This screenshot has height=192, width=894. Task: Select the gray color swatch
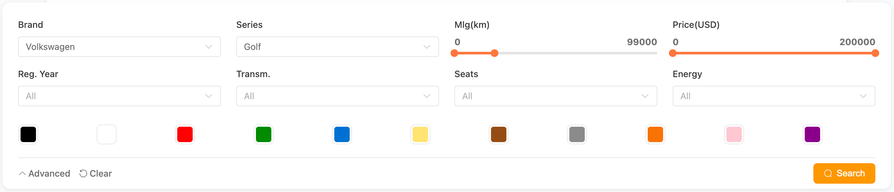(577, 134)
